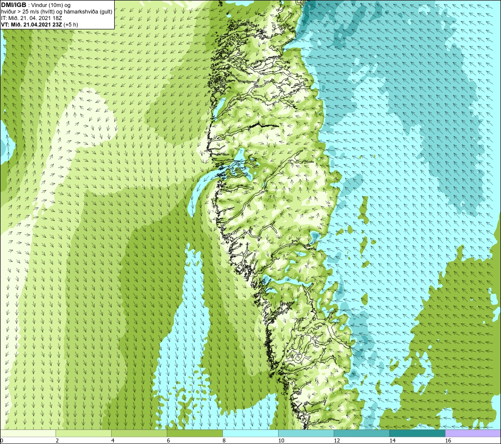Click the 6–8 m/s olive green legend swatch
The width and height of the screenshot is (501, 444).
tap(195, 433)
